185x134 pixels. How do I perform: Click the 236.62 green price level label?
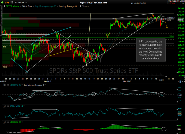coord(171,36)
